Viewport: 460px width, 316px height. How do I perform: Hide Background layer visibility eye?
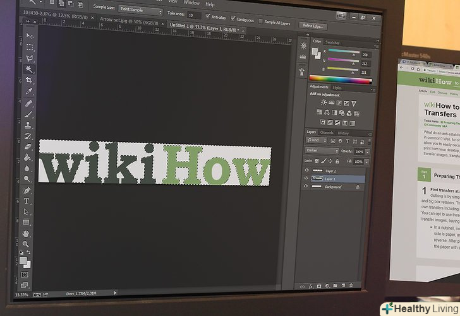(x=306, y=185)
